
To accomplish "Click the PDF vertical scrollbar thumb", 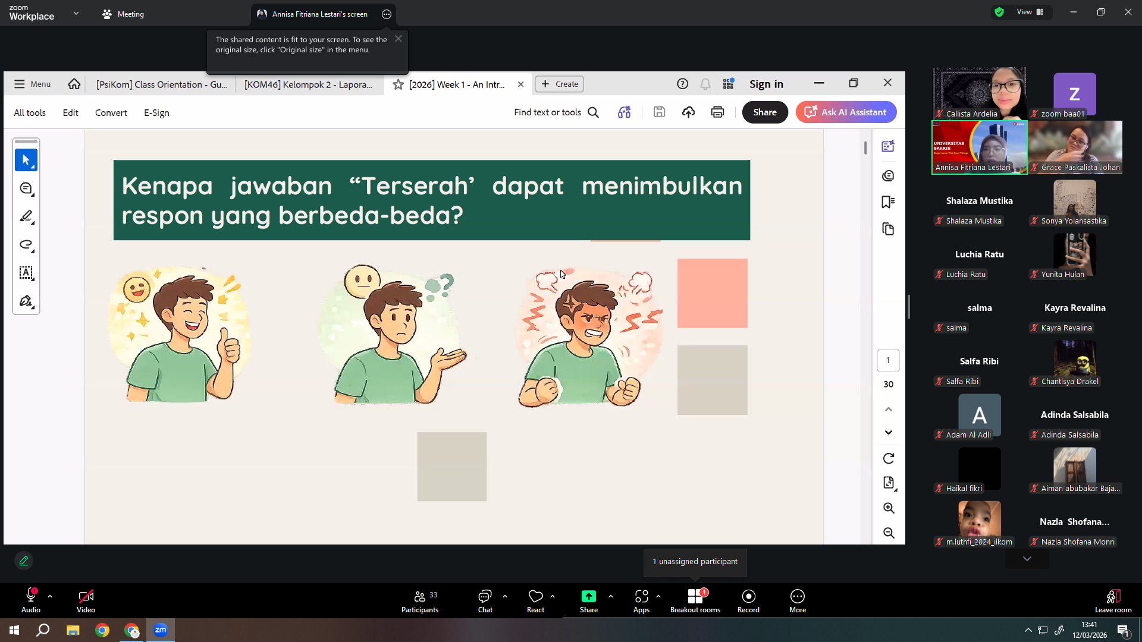I will tap(865, 147).
